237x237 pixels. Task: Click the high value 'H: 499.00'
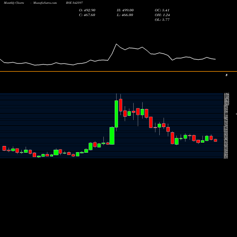point(125,10)
